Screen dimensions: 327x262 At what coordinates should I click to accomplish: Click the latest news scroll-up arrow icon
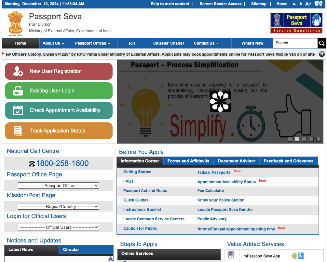[111, 259]
